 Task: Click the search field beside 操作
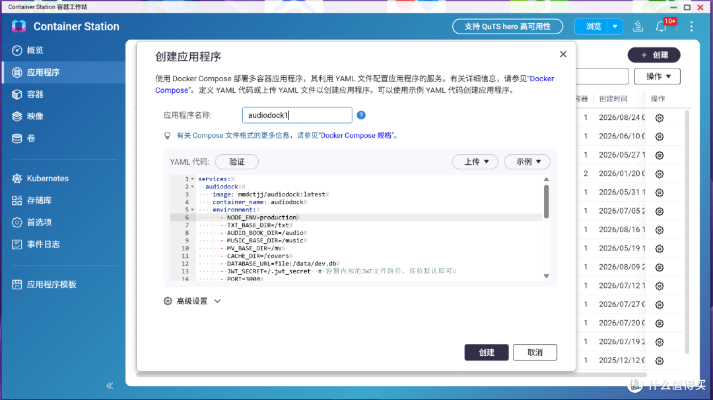click(x=602, y=76)
